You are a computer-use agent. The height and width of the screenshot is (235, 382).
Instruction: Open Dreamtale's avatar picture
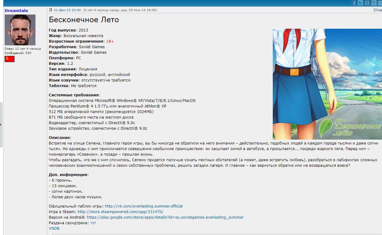(x=20, y=30)
